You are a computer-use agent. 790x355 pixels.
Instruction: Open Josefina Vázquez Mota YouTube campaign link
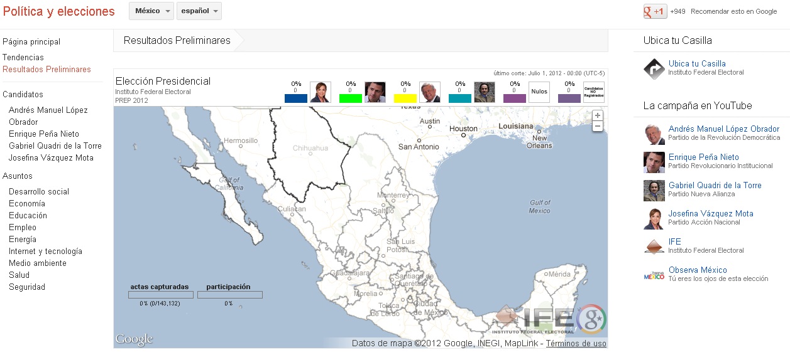click(x=711, y=214)
